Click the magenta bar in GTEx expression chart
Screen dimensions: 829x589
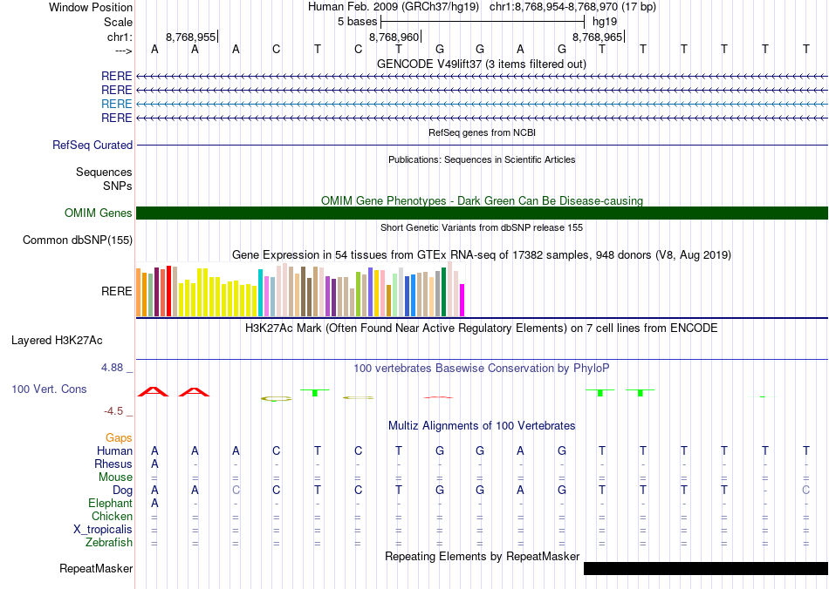pos(462,301)
